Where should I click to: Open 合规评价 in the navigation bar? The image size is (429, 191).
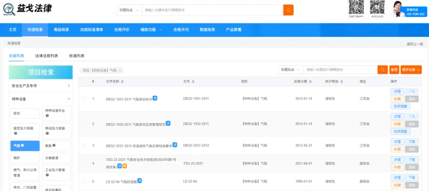pyautogui.click(x=122, y=30)
